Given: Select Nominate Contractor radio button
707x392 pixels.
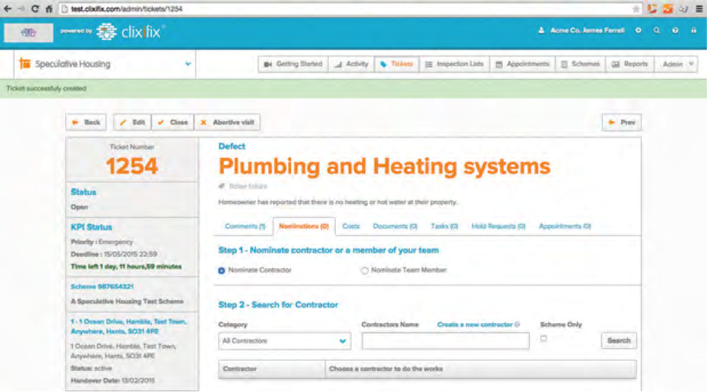Looking at the screenshot, I should (x=223, y=270).
